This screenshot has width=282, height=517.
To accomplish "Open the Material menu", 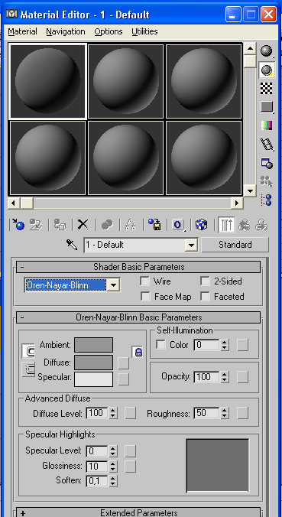I will tap(22, 31).
